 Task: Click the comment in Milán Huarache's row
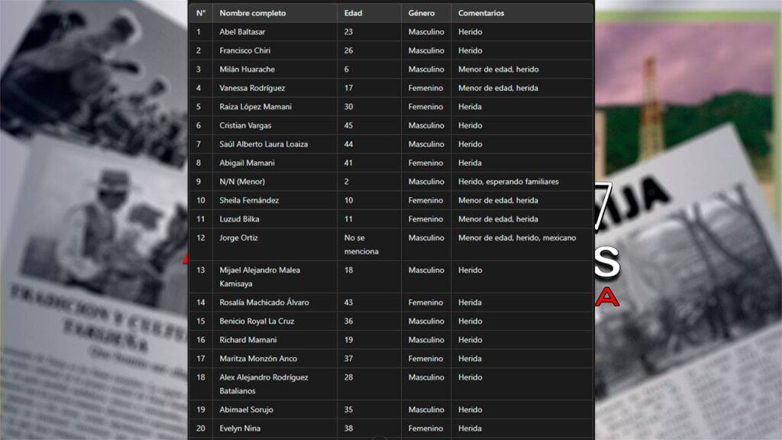point(499,70)
